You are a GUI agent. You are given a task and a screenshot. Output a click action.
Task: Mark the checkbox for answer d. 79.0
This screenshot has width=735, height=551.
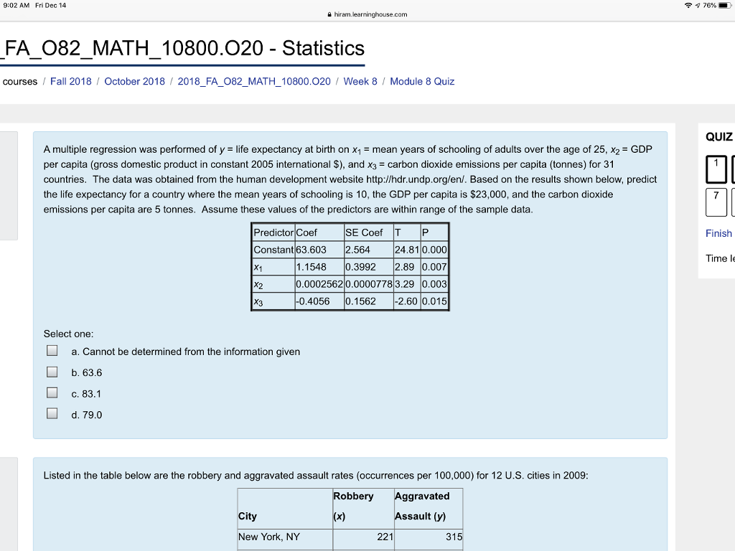point(52,413)
